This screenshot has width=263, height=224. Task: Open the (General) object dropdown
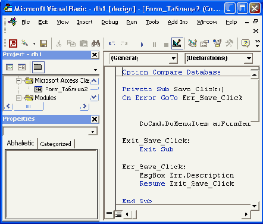(143, 58)
